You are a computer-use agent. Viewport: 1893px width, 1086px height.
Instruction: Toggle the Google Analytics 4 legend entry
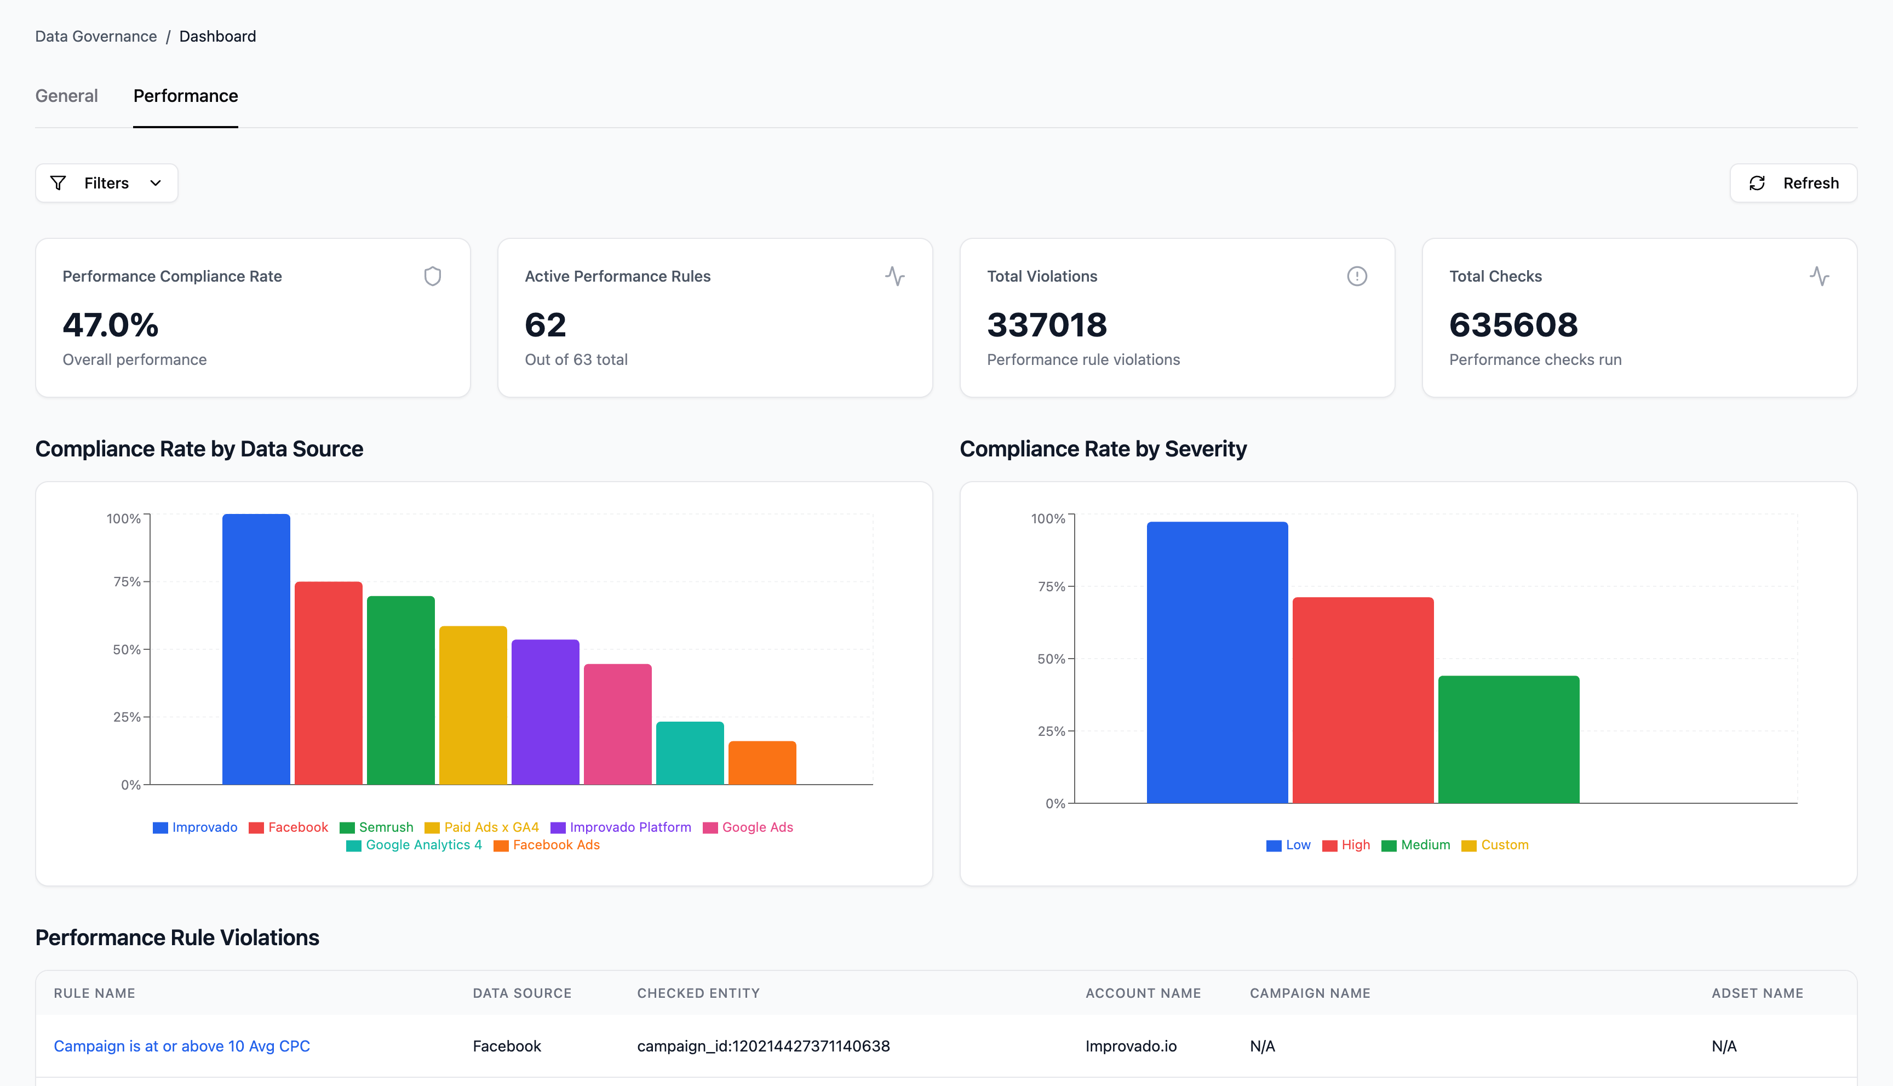pyautogui.click(x=415, y=845)
